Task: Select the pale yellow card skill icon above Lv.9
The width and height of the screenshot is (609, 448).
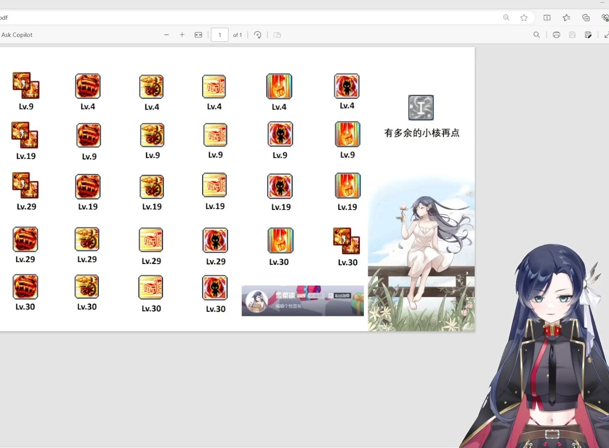Action: coord(216,134)
